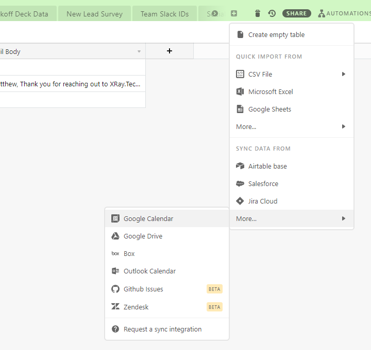This screenshot has width=371, height=350.
Task: Click the Automations icon
Action: 322,13
